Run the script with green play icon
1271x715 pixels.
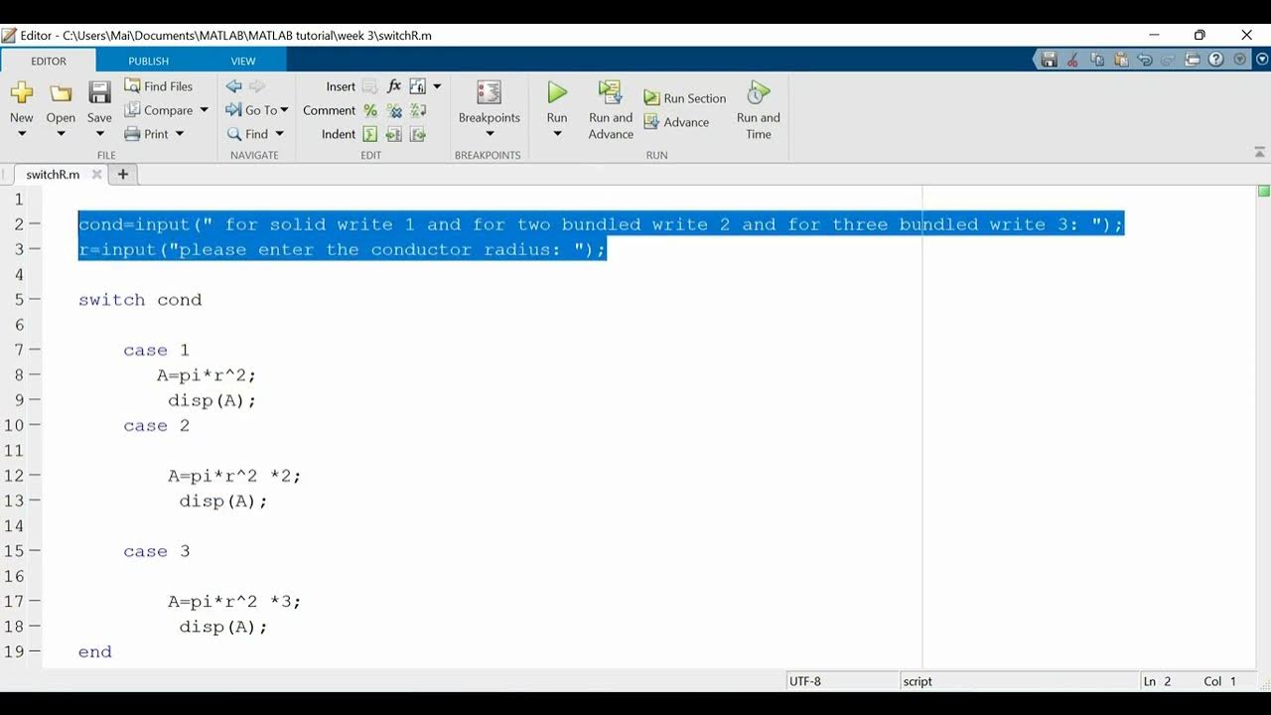click(557, 93)
